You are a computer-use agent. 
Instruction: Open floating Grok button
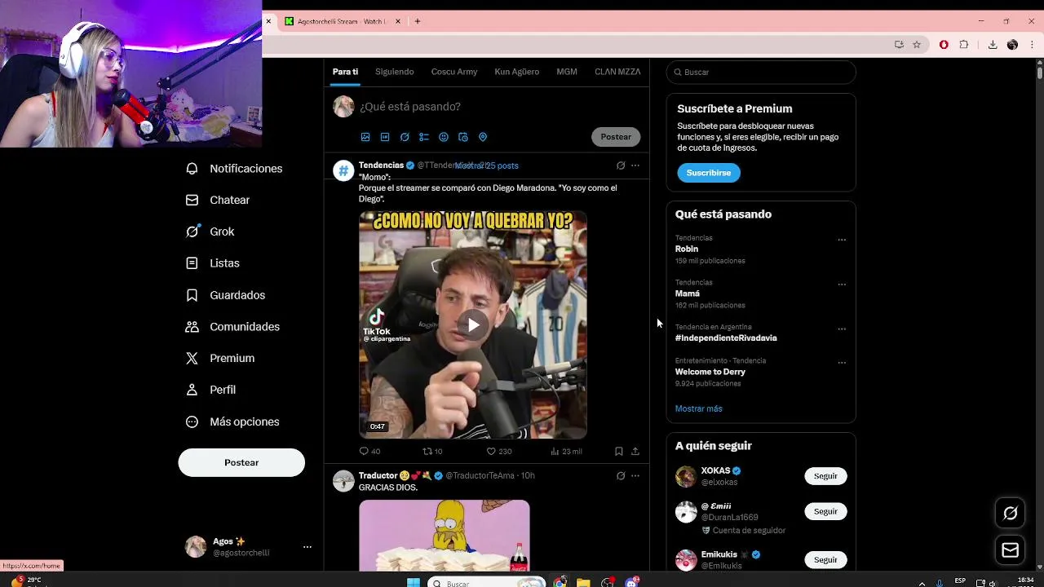tap(1011, 513)
